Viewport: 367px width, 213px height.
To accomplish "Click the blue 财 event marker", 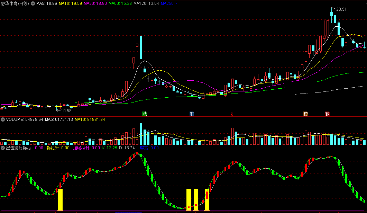I will tap(192, 114).
